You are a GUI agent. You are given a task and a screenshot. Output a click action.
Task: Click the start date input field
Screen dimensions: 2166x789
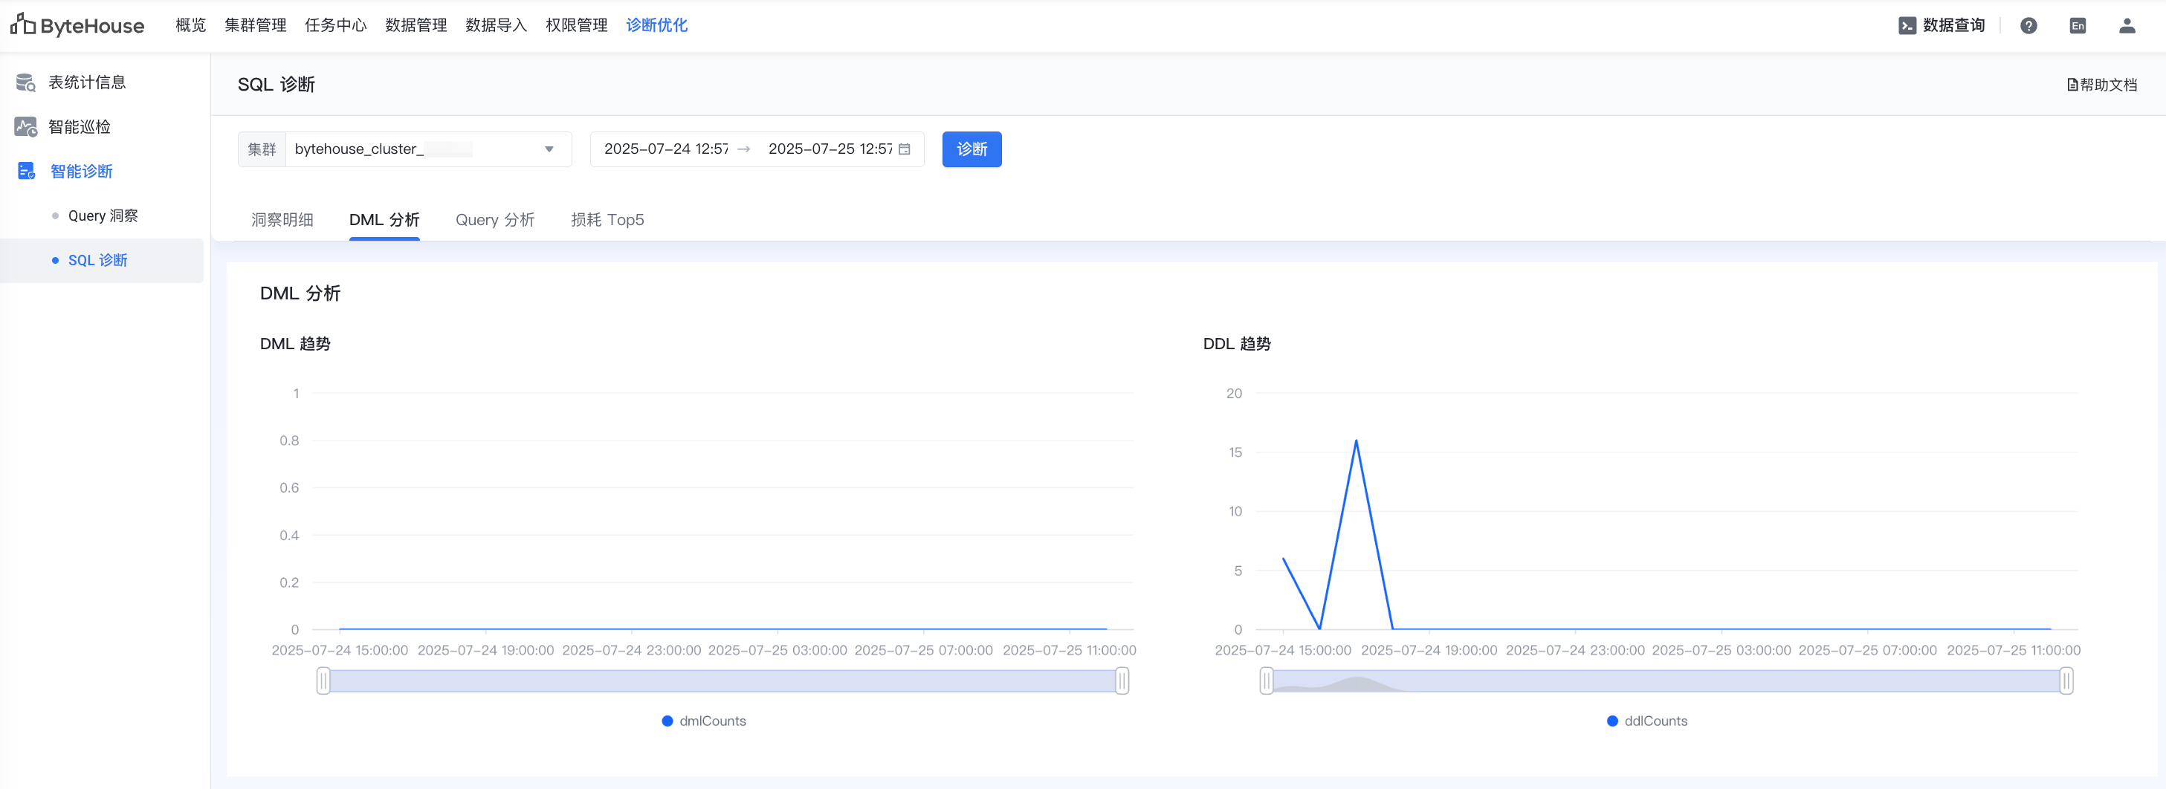click(x=666, y=149)
